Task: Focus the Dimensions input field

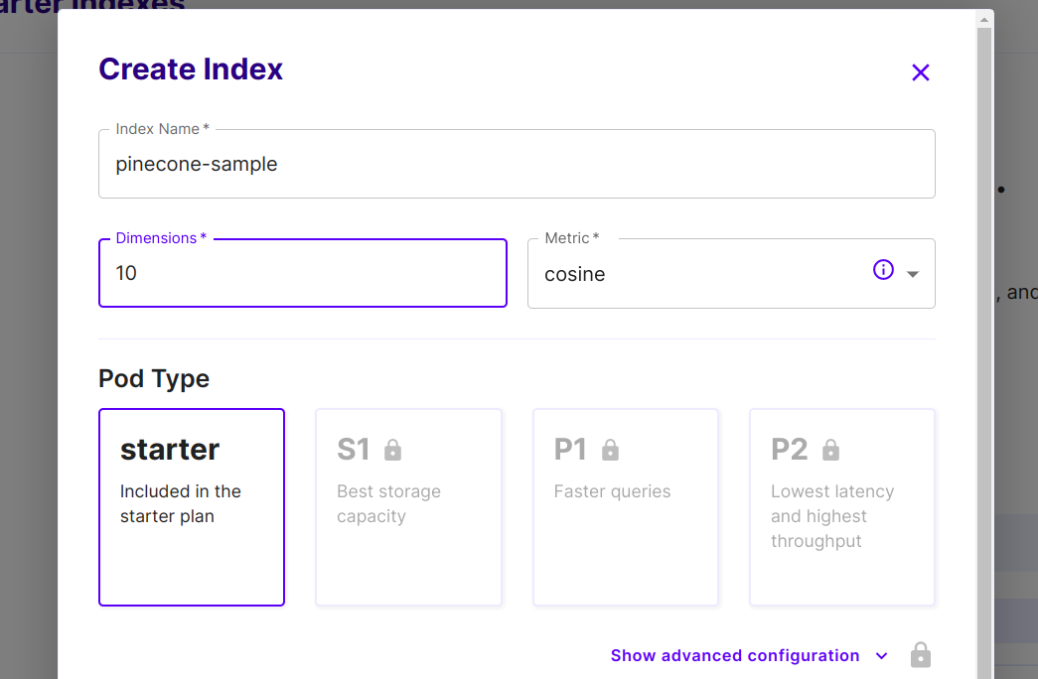Action: (303, 273)
